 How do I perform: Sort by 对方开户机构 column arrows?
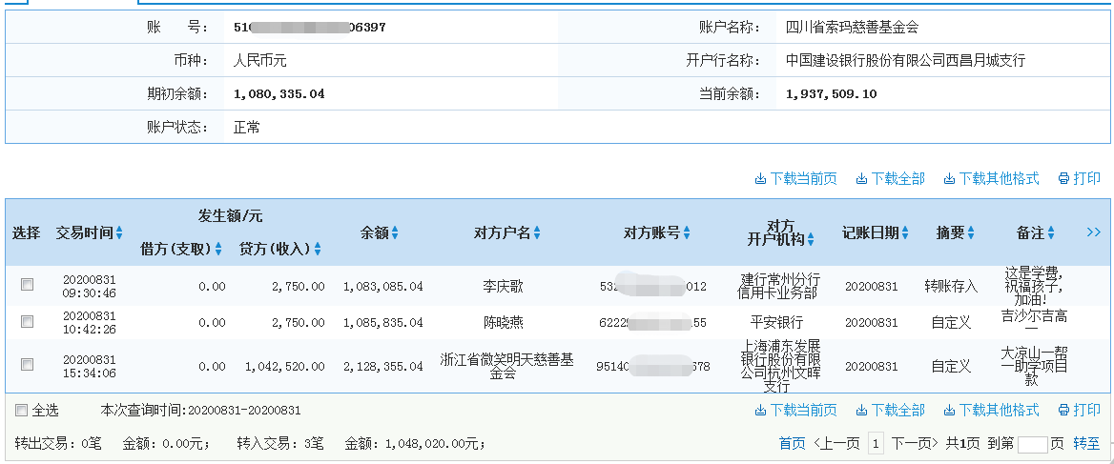pyautogui.click(x=810, y=240)
